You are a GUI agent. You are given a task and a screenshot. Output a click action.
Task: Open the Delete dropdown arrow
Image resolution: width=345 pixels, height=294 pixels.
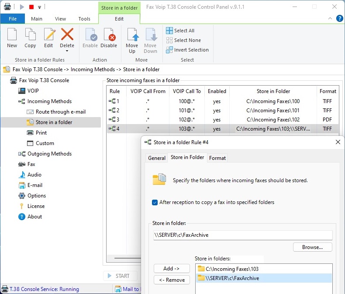pos(67,51)
